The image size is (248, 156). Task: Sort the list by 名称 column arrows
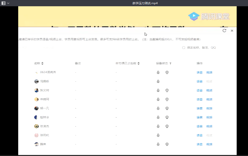point(42,64)
